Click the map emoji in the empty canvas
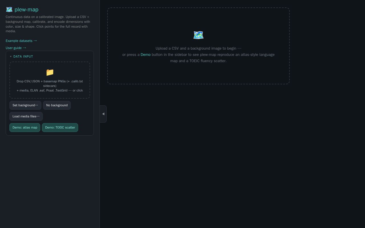Image resolution: width=365 pixels, height=228 pixels. 198,35
